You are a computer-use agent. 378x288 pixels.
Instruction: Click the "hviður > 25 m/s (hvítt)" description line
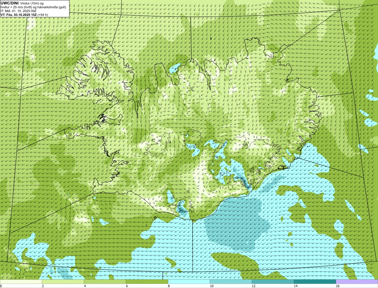pos(33,7)
